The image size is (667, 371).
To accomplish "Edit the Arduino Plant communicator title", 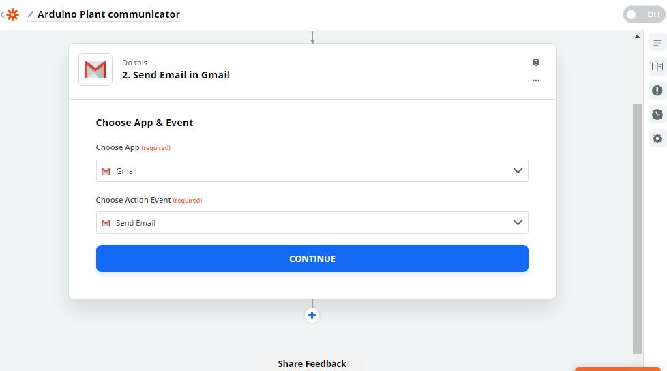I will [x=108, y=14].
